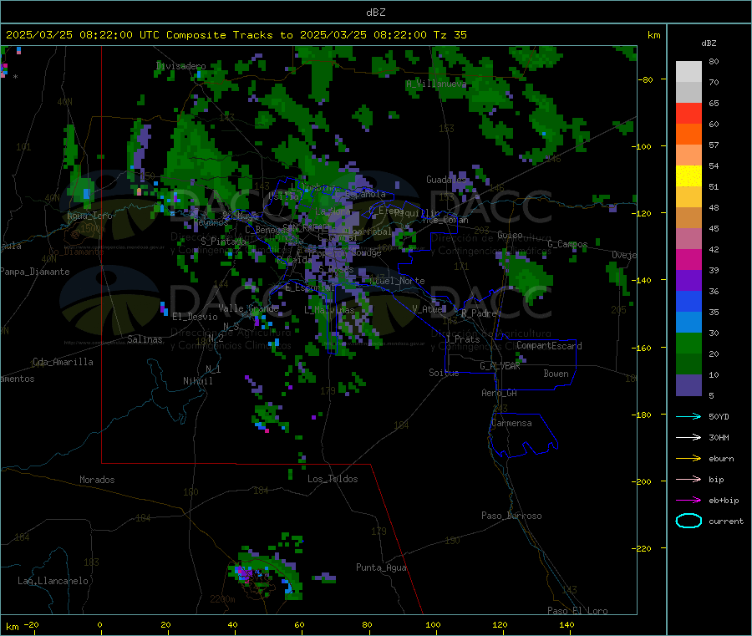
Task: Click the 'Paso_Barroso' map label
Action: [511, 516]
